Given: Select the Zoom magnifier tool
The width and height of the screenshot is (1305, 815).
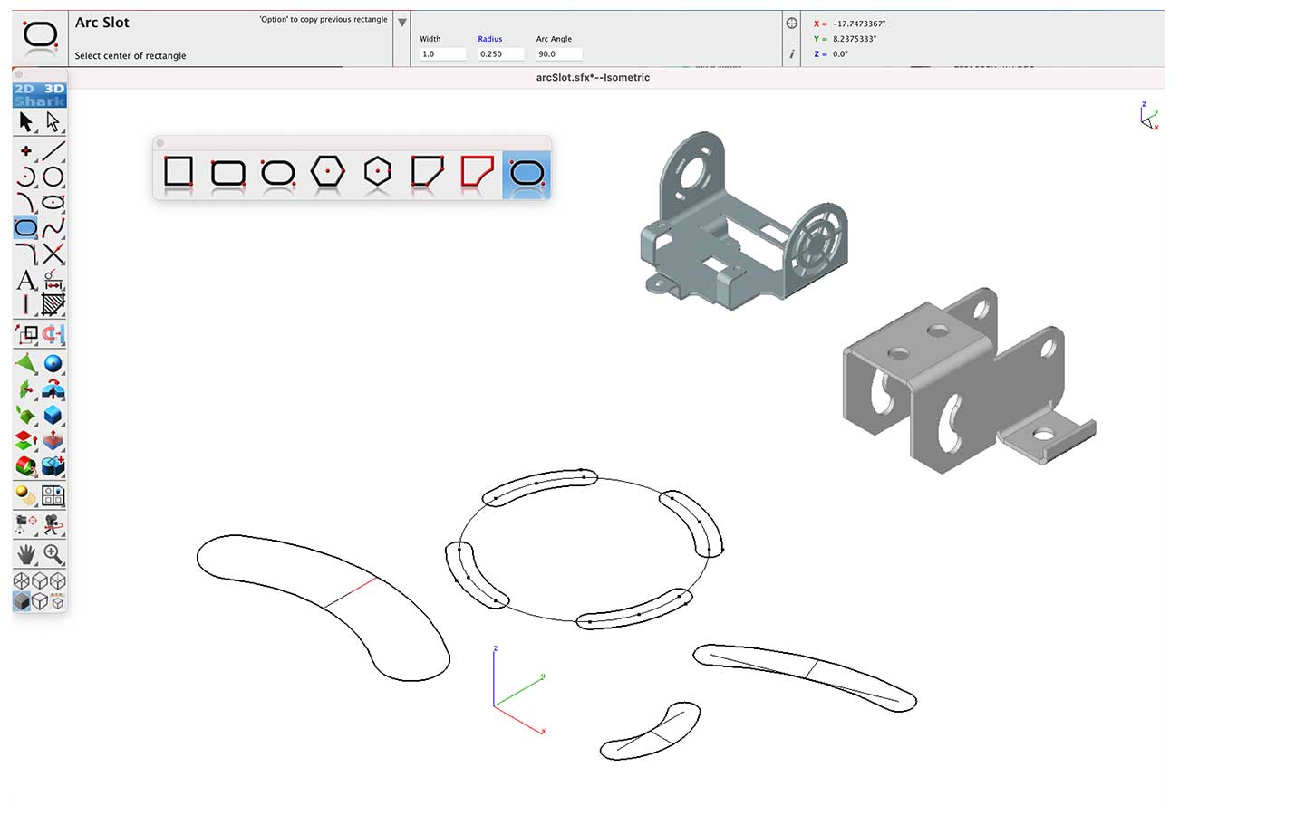Looking at the screenshot, I should click(x=53, y=555).
